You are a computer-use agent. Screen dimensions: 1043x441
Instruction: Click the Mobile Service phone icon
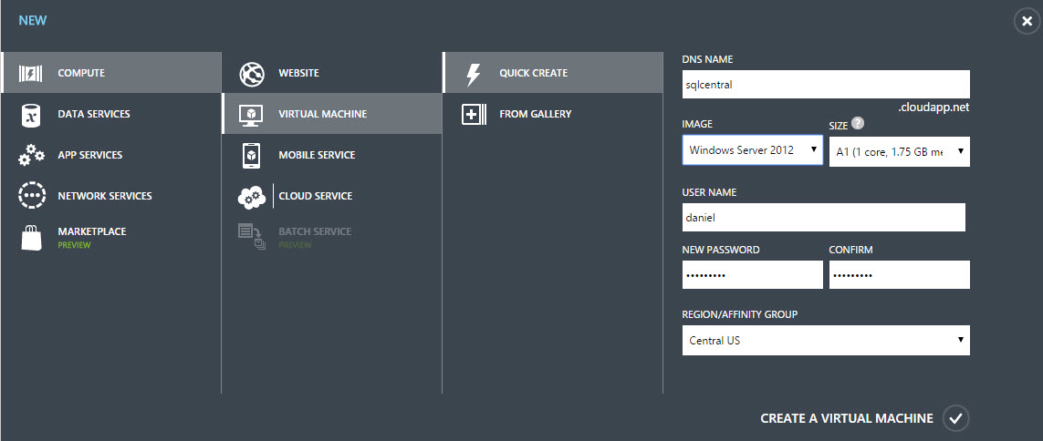point(252,155)
